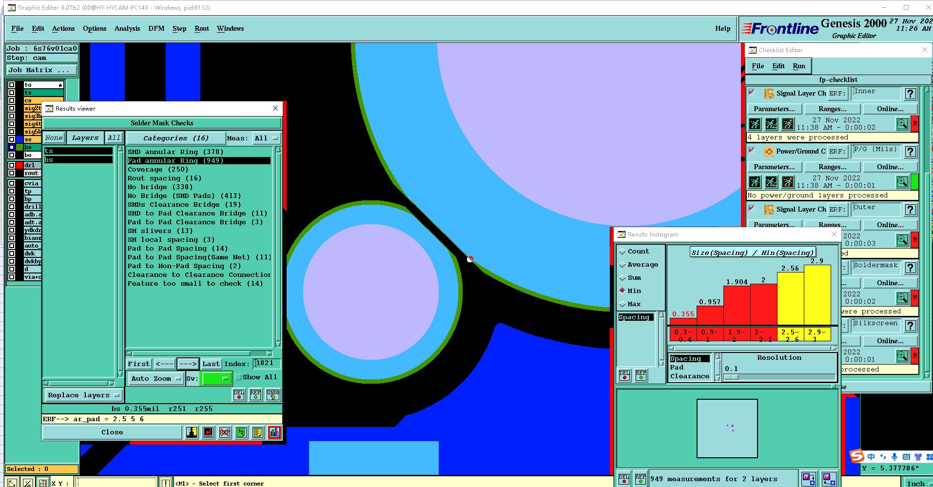Adjust the Resolution slider in histogram
Image resolution: width=933 pixels, height=487 pixels.
point(731,377)
